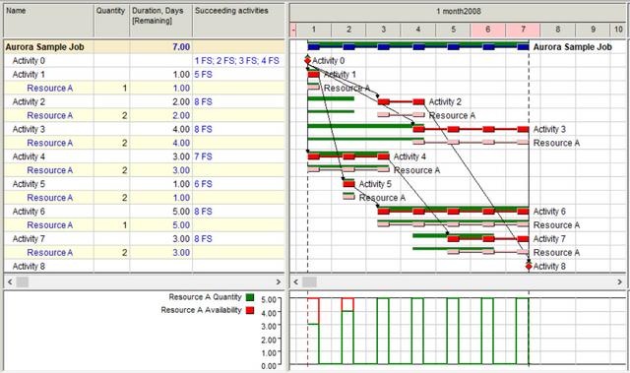
Task: Click the Activity 7 label in the Gantt chart
Action: [x=549, y=238]
